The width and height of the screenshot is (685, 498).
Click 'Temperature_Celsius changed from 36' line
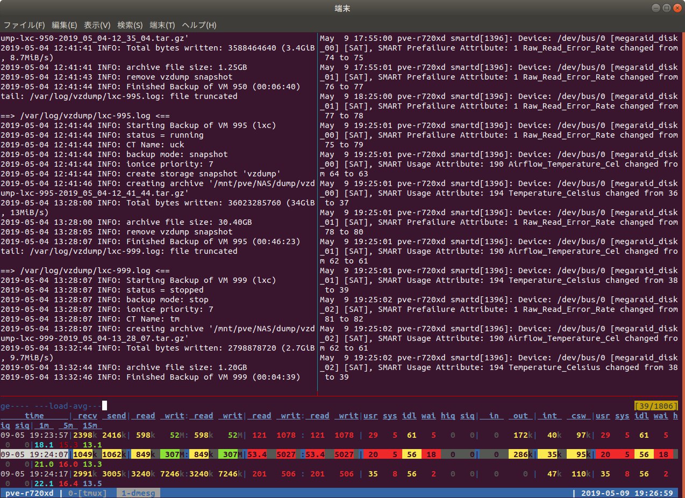(x=593, y=193)
